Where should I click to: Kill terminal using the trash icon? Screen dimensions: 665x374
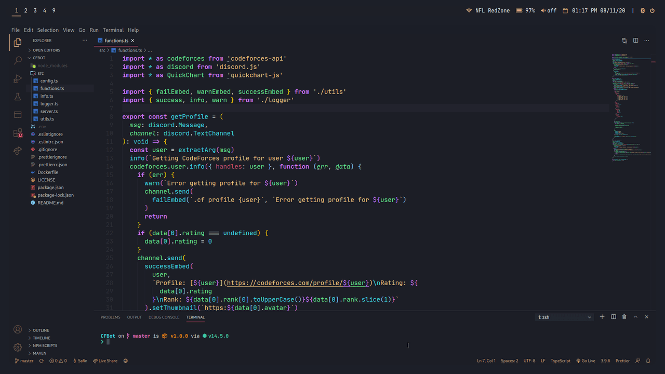tap(624, 317)
